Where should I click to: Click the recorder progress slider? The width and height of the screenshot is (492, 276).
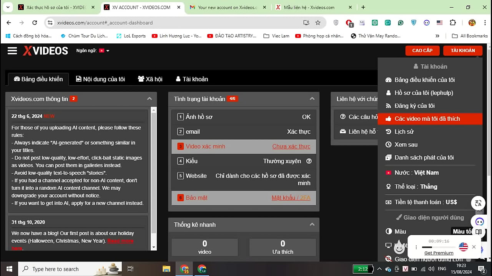coord(439,247)
